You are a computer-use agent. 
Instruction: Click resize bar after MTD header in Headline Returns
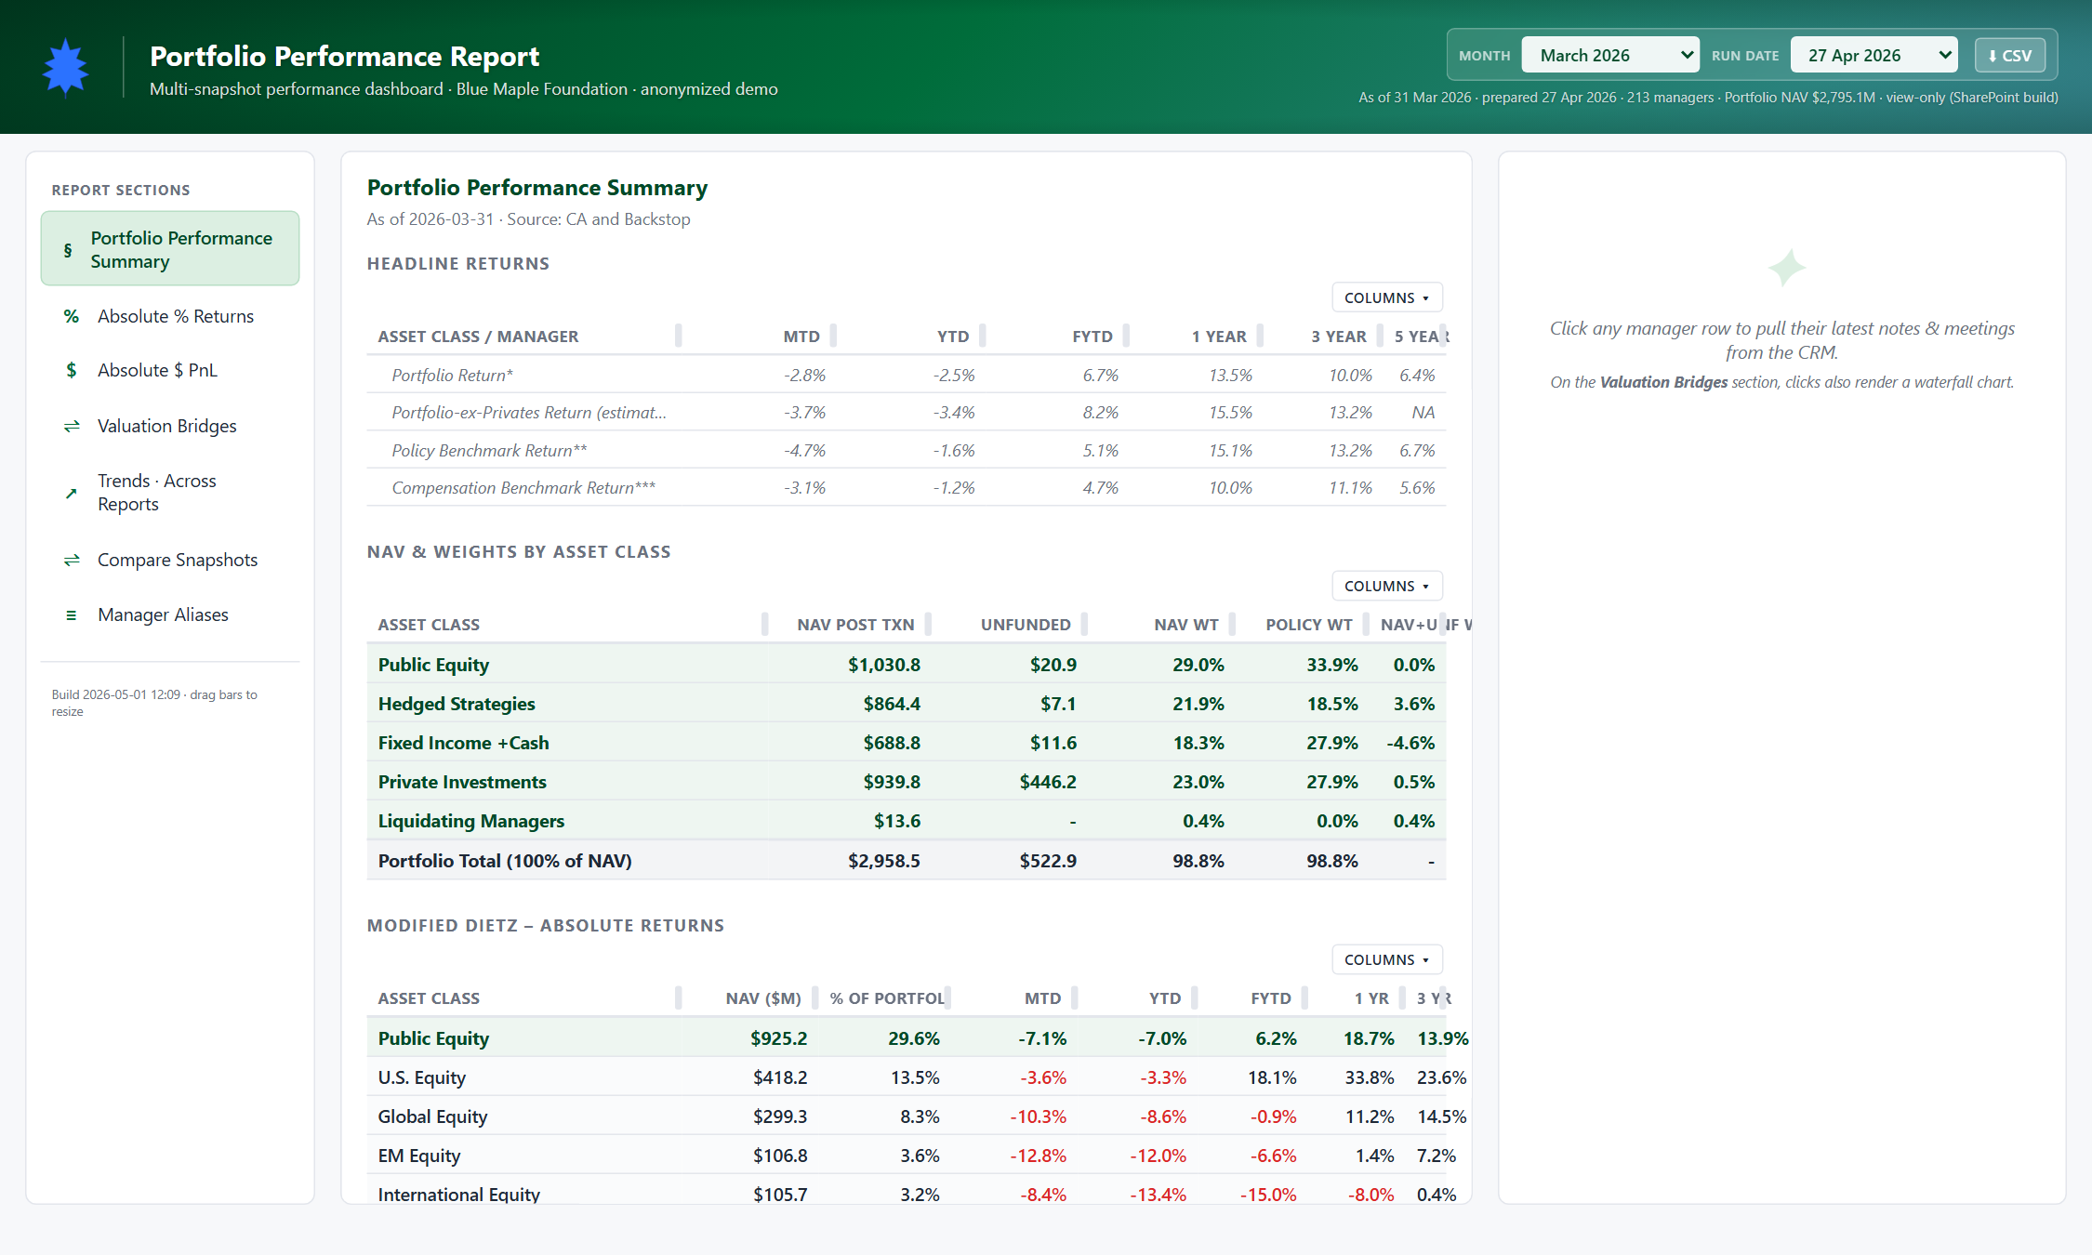pyautogui.click(x=833, y=336)
